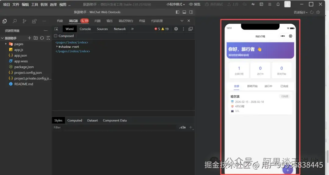The height and width of the screenshot is (175, 329).
Task: Open project.config.json file
Action: [28, 72]
